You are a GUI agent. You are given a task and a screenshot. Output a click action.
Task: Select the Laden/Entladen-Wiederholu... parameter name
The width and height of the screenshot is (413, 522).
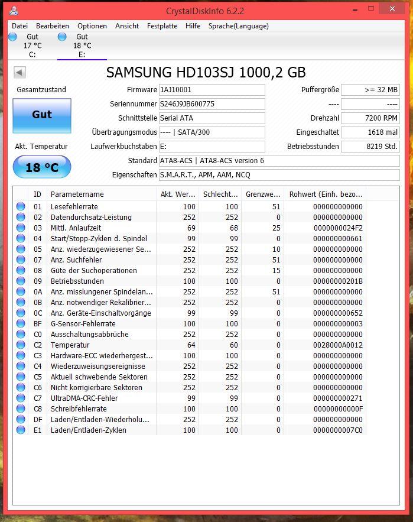coord(100,420)
